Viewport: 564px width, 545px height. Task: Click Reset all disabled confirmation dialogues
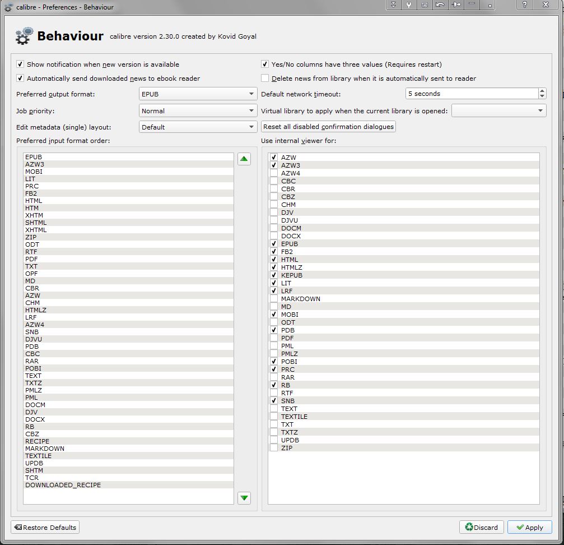pyautogui.click(x=328, y=127)
